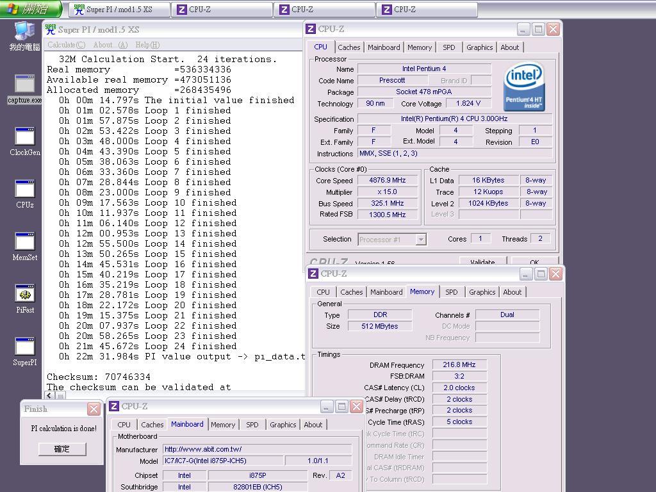Click the Core Voltage 1.824 V field
The width and height of the screenshot is (656, 492).
468,103
